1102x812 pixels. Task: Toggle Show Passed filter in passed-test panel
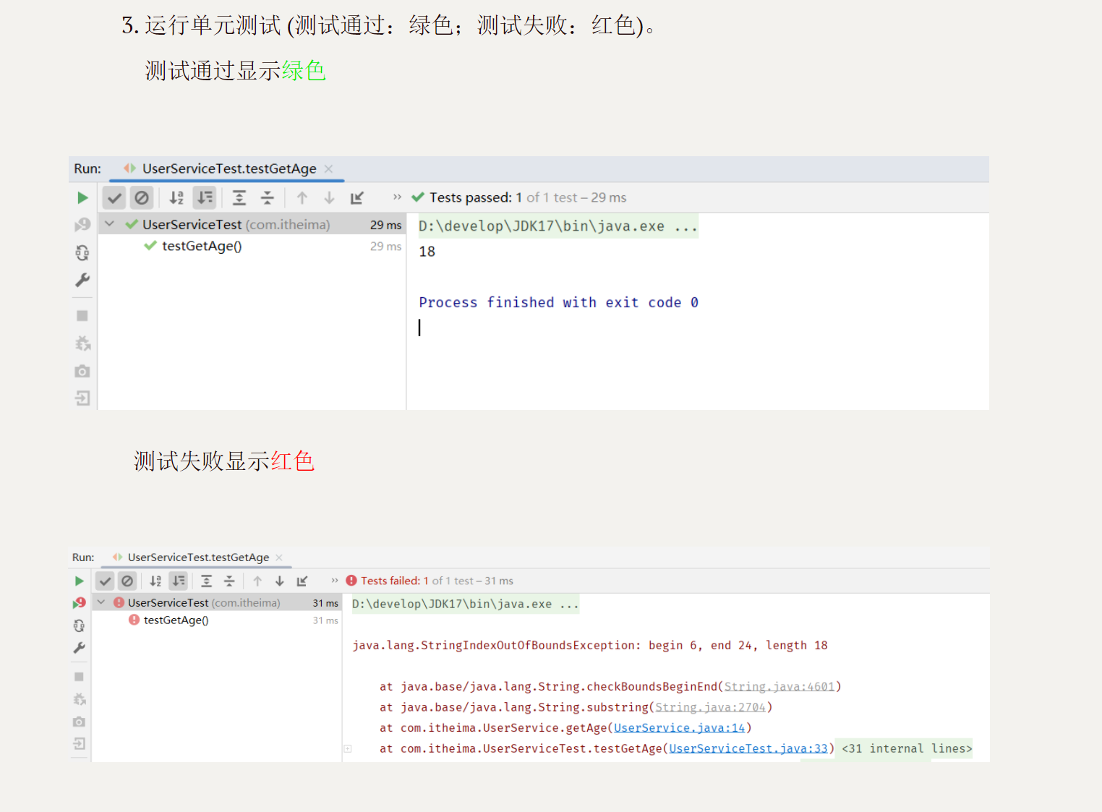point(114,198)
